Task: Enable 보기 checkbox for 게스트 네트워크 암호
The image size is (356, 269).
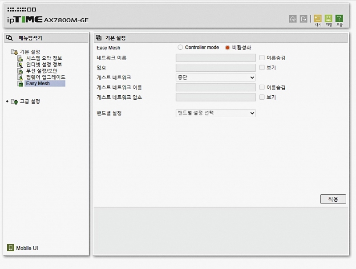Action: [x=262, y=97]
